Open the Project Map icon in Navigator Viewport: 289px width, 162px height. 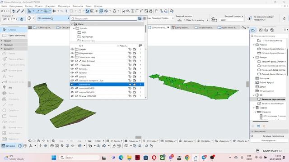click(x=253, y=30)
